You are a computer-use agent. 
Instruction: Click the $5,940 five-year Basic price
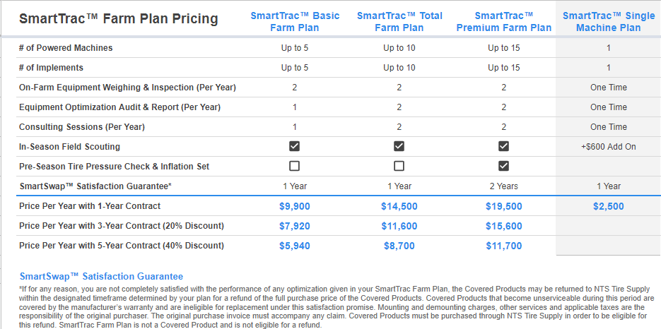pos(295,246)
